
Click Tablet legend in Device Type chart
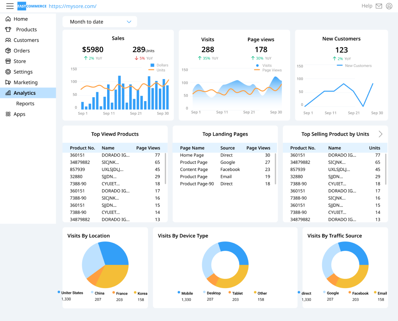point(236,293)
